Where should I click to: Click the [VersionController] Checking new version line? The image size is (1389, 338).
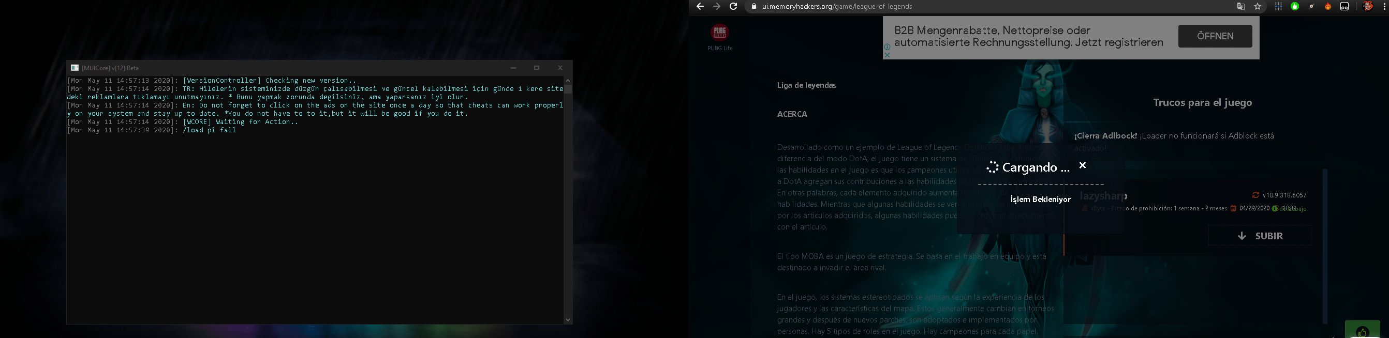point(211,81)
